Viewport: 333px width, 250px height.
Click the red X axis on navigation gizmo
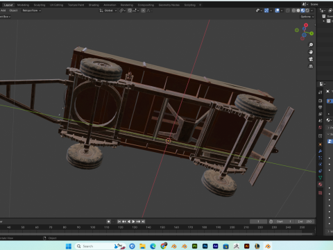(x=306, y=25)
